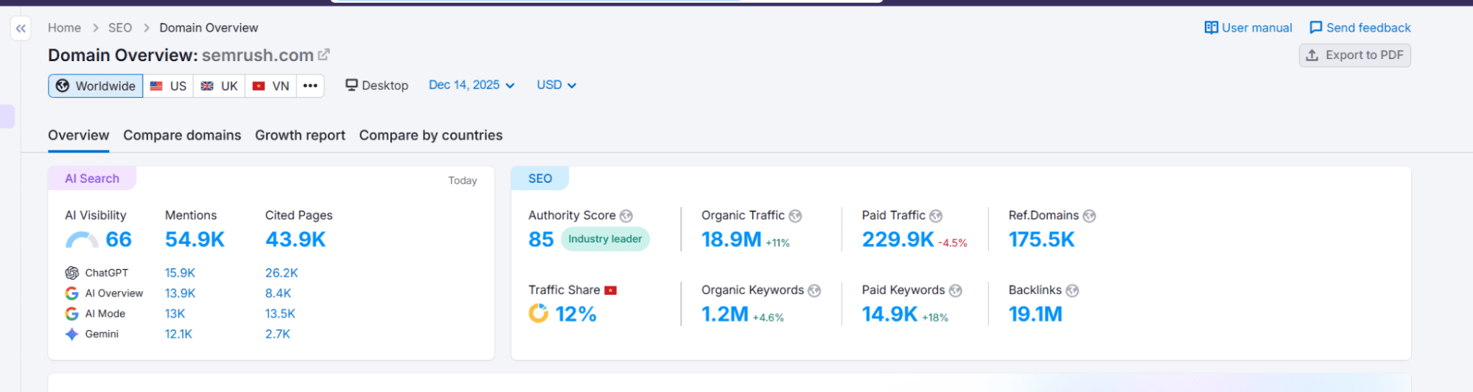Screen dimensions: 1473x392
Task: Click AI Overview mentions value 13.9K
Action: [x=180, y=293]
